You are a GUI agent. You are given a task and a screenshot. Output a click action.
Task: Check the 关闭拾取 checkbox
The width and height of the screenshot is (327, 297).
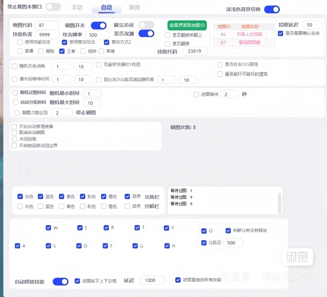(x=14, y=139)
